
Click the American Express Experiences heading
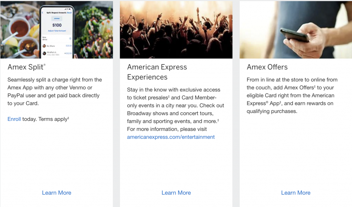click(x=157, y=72)
